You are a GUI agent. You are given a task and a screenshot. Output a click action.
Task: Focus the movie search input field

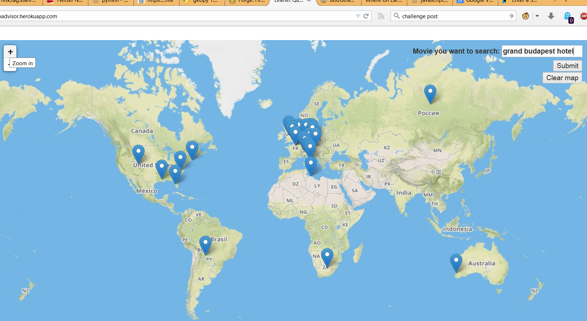[x=542, y=51]
